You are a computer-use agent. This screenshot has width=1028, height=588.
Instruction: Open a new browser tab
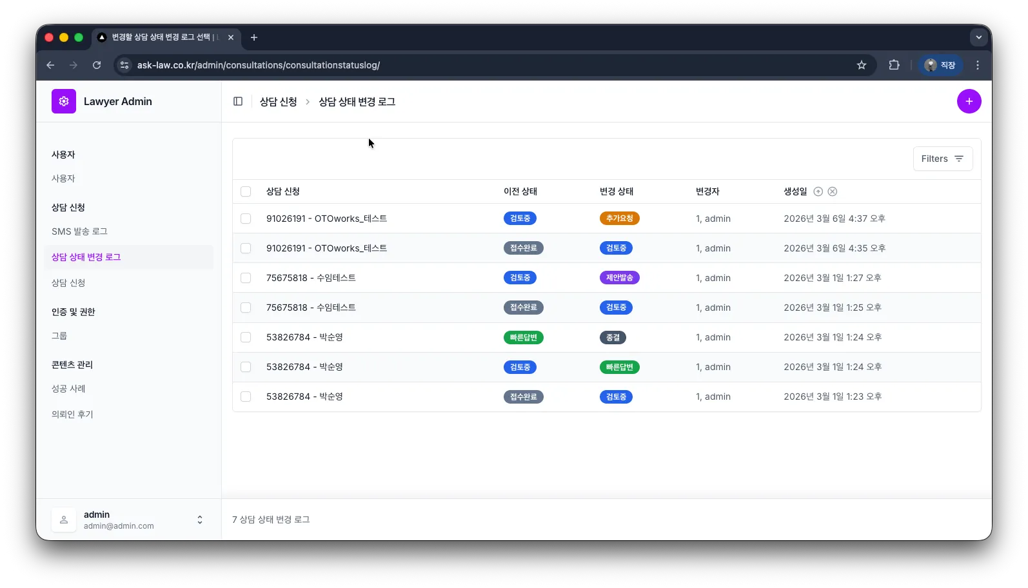[254, 37]
